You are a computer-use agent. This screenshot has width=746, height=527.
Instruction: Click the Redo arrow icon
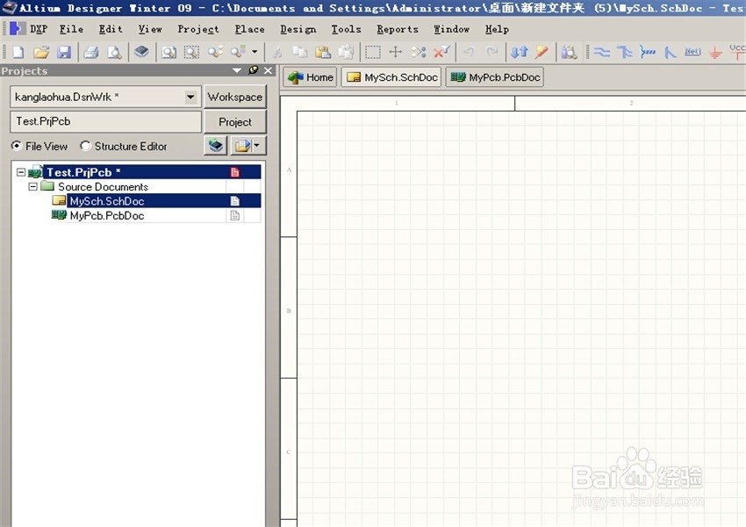click(x=492, y=52)
